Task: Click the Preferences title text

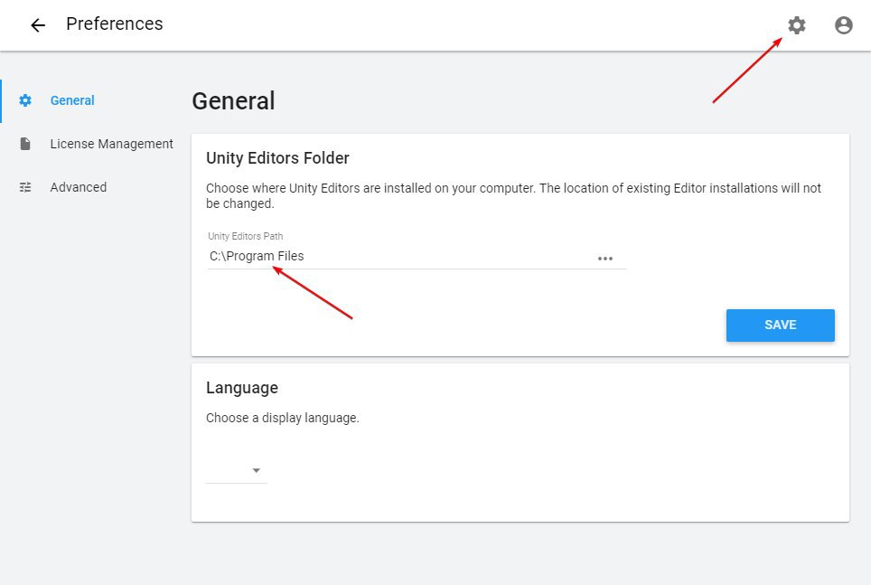Action: pyautogui.click(x=115, y=24)
